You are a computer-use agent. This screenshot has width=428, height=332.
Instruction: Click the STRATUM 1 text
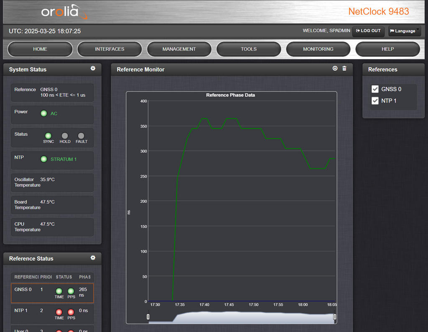[x=64, y=159]
